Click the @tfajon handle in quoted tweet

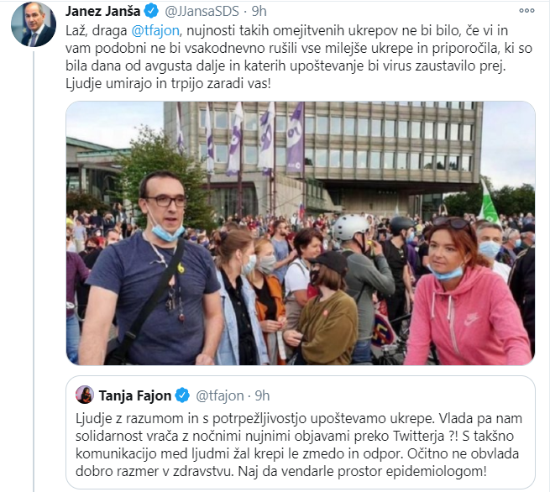pyautogui.click(x=219, y=395)
